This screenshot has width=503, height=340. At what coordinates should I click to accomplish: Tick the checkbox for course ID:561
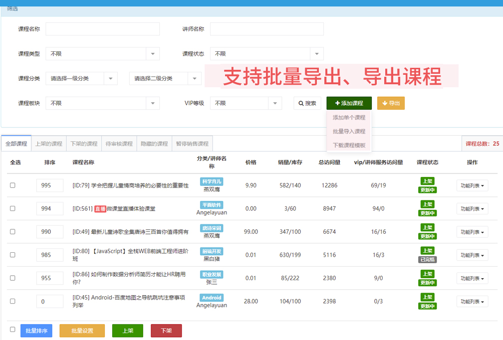pos(12,208)
